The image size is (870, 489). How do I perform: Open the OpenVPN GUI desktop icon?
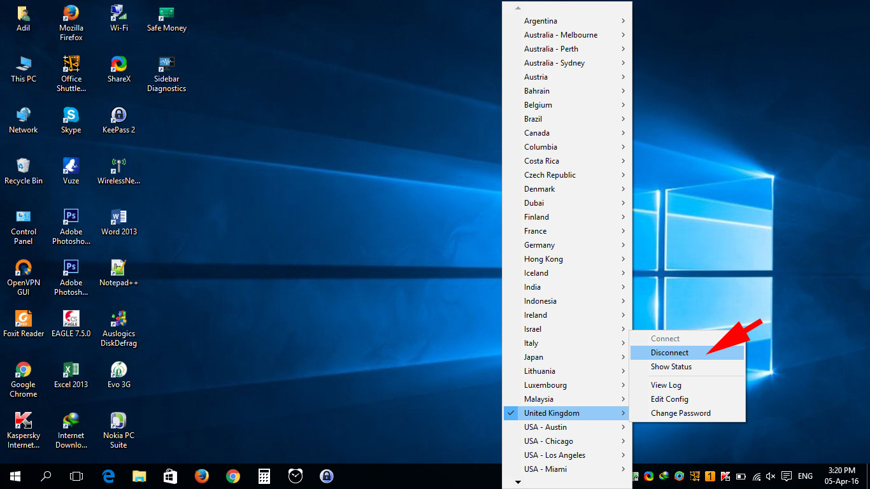click(x=23, y=268)
